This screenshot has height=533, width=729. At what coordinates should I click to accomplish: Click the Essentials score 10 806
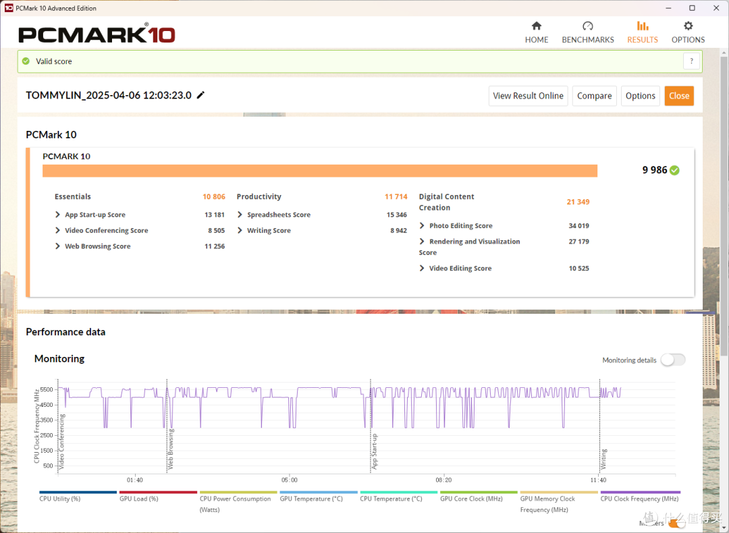click(214, 196)
